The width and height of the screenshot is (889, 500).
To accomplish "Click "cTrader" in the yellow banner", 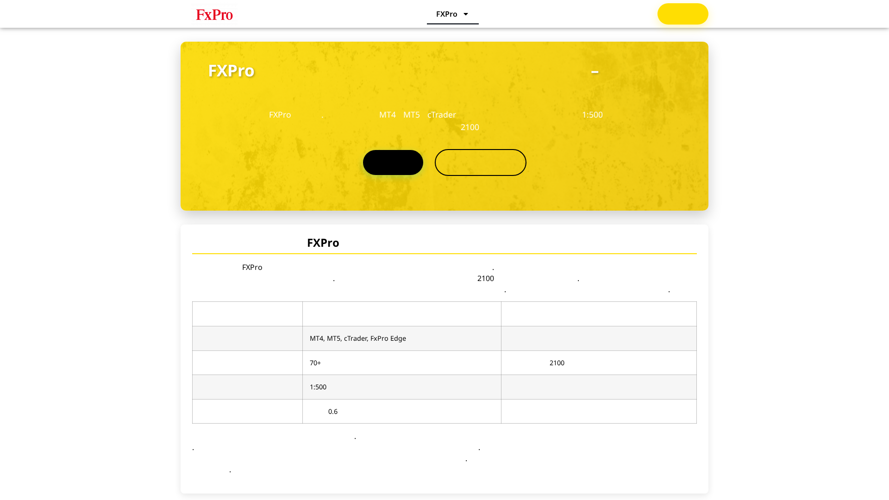I will click(x=441, y=115).
